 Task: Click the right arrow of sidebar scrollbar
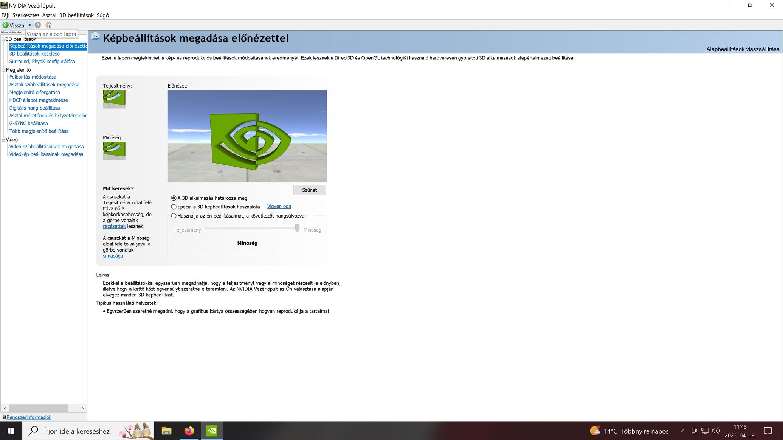click(83, 408)
